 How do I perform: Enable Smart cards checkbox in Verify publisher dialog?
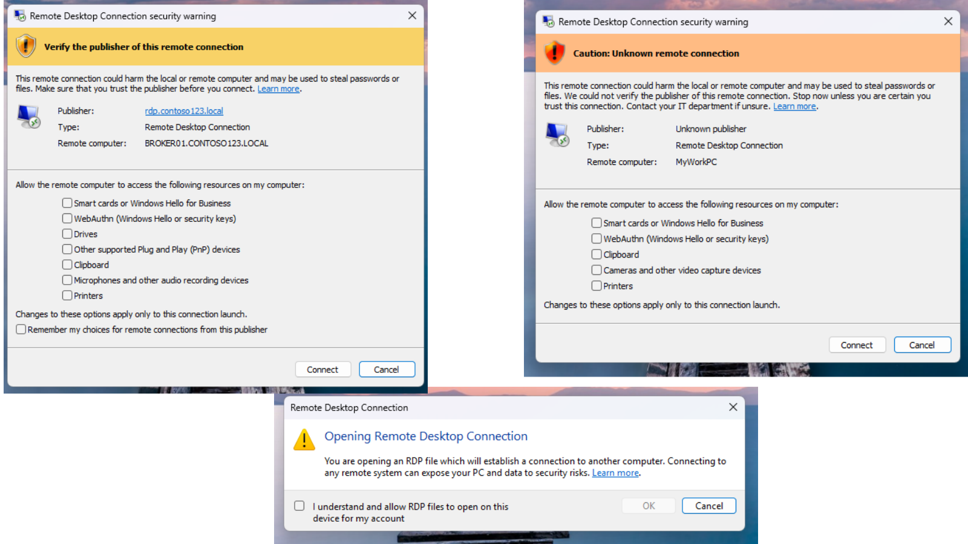67,203
